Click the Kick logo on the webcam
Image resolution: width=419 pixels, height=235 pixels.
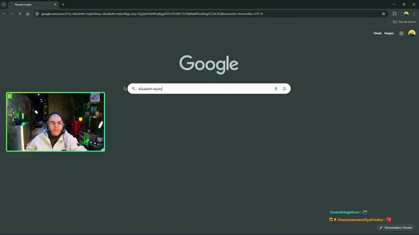click(x=10, y=96)
